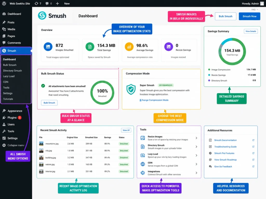Click the blue Images Smushed icon
Screen dimensions: 266x199
point(48,47)
